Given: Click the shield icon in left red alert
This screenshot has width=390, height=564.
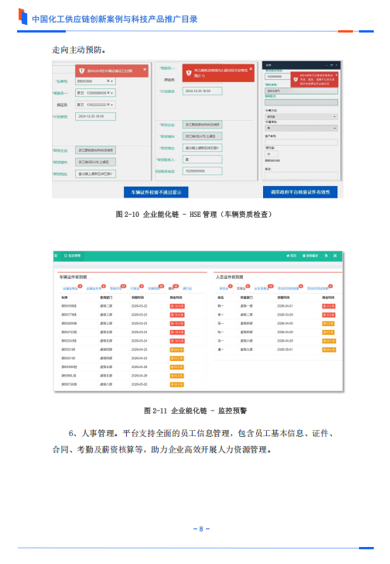Looking at the screenshot, I should tap(81, 70).
